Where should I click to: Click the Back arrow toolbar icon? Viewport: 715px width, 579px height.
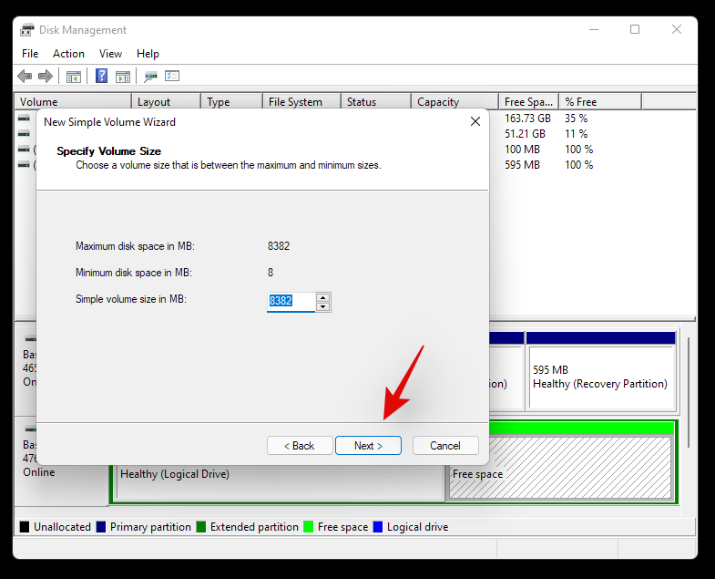[x=25, y=77]
